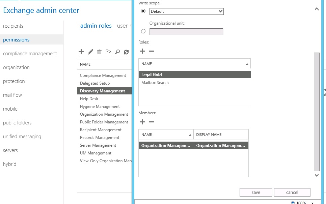Open protection in the left navigation
The image size is (326, 204).
click(x=14, y=81)
